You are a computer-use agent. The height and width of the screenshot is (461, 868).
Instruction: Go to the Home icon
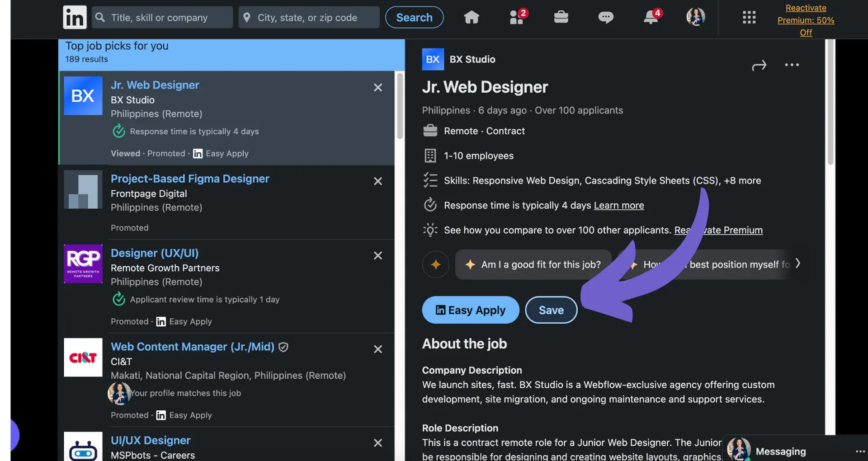tap(471, 17)
